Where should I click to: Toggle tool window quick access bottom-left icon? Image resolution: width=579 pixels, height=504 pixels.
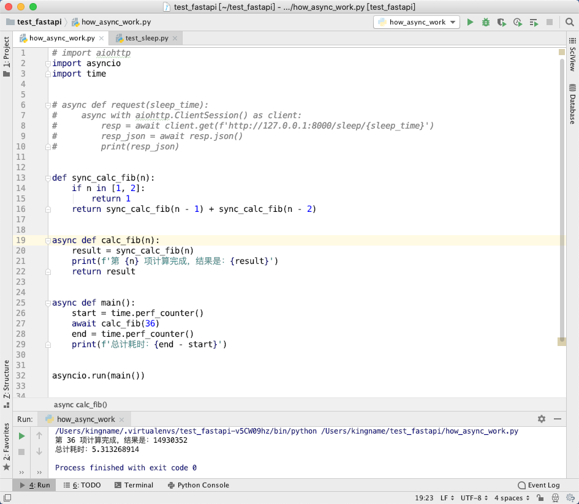(x=7, y=498)
